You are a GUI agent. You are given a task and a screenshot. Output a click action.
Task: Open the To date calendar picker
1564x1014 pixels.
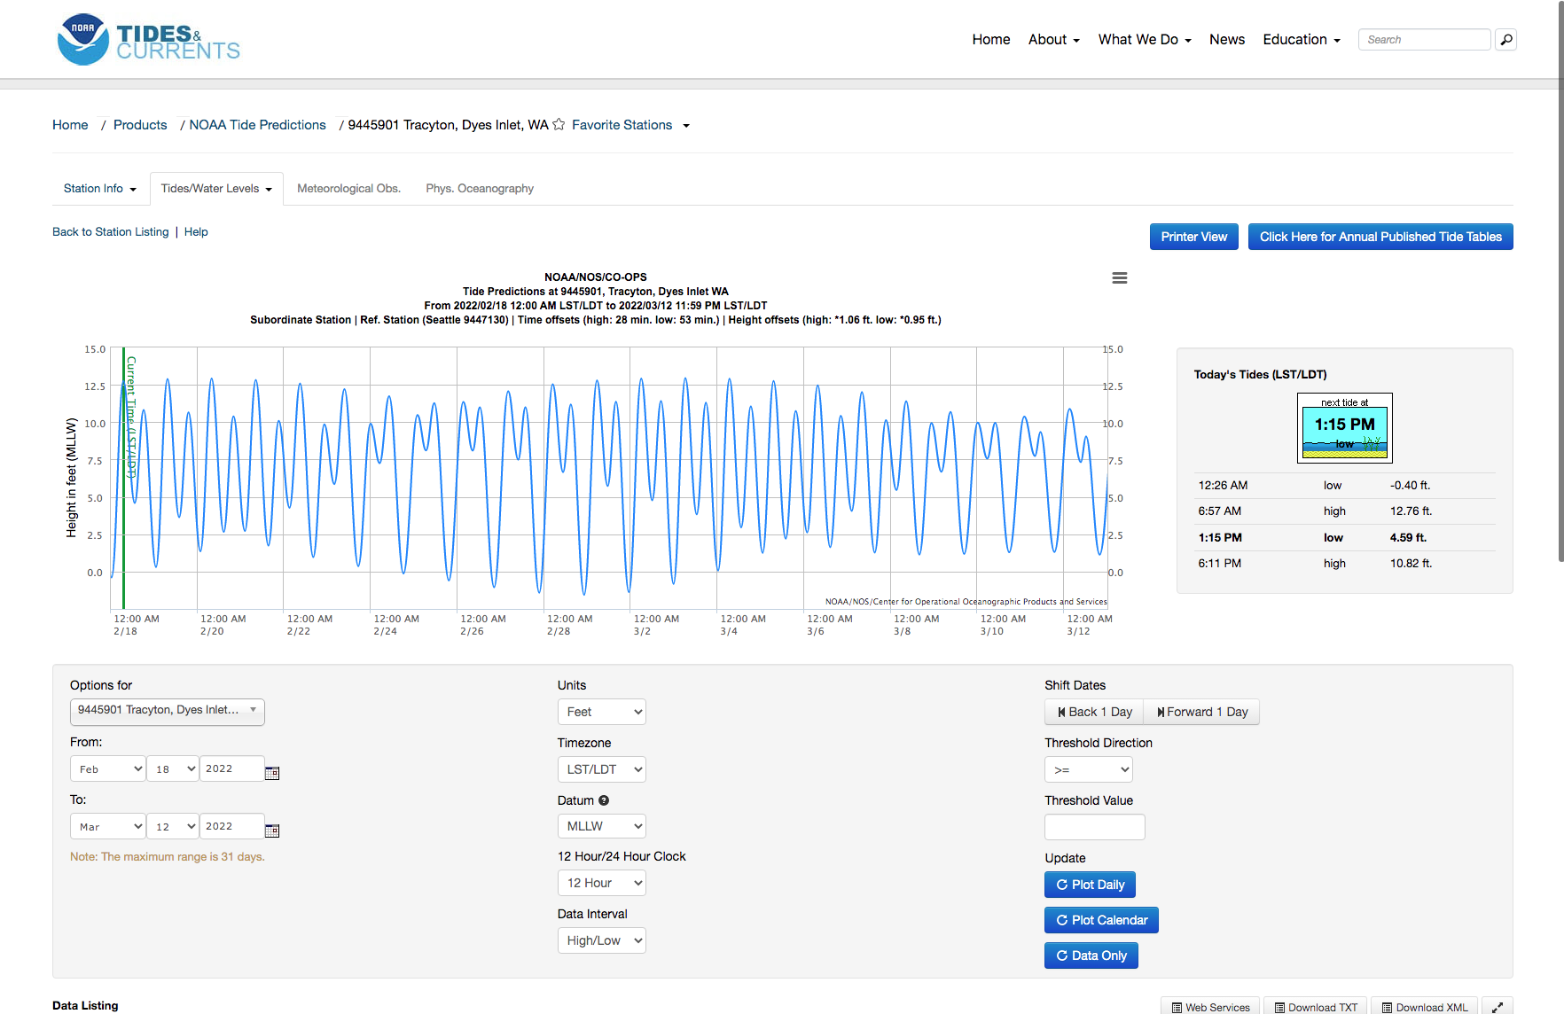(272, 831)
